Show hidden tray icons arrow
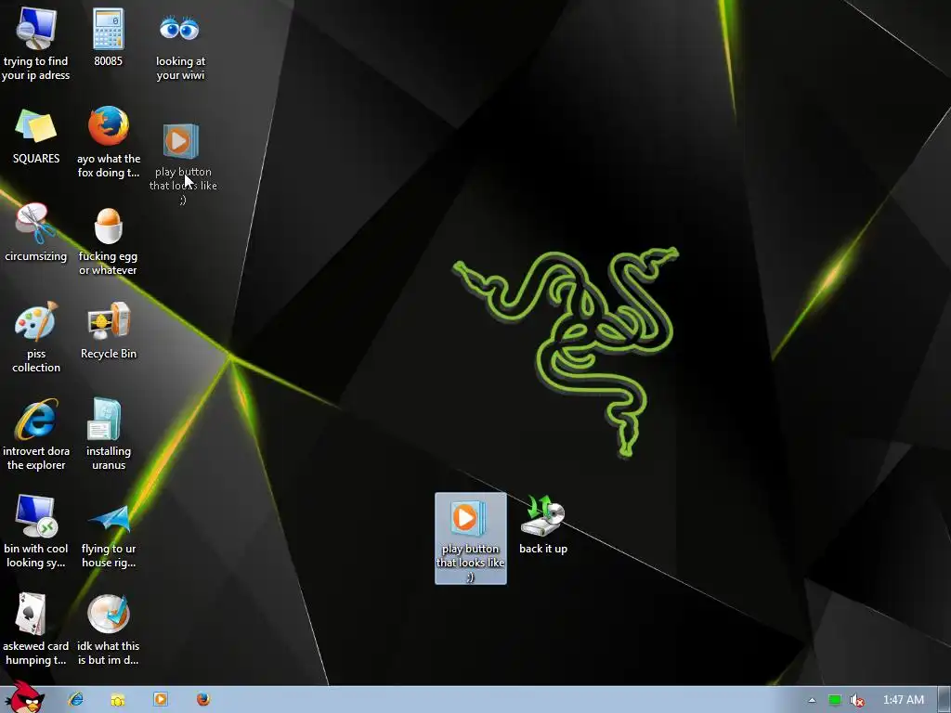Screen dimensions: 951x713 [x=812, y=700]
